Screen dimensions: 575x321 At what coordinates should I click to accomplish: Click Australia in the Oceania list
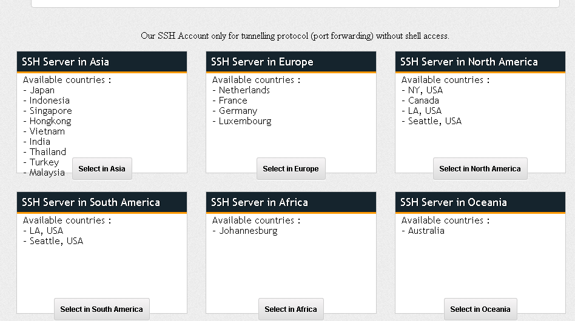(426, 231)
